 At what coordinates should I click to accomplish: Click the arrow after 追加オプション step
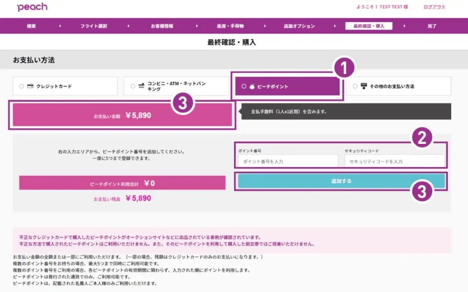(334, 26)
